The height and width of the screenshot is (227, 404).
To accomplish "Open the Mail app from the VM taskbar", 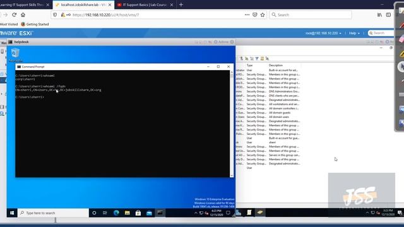I will tap(149, 213).
